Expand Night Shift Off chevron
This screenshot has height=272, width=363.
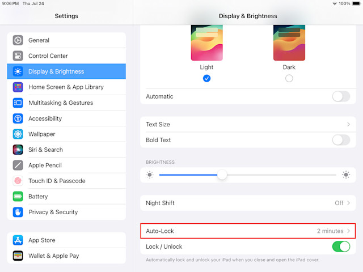pyautogui.click(x=348, y=203)
